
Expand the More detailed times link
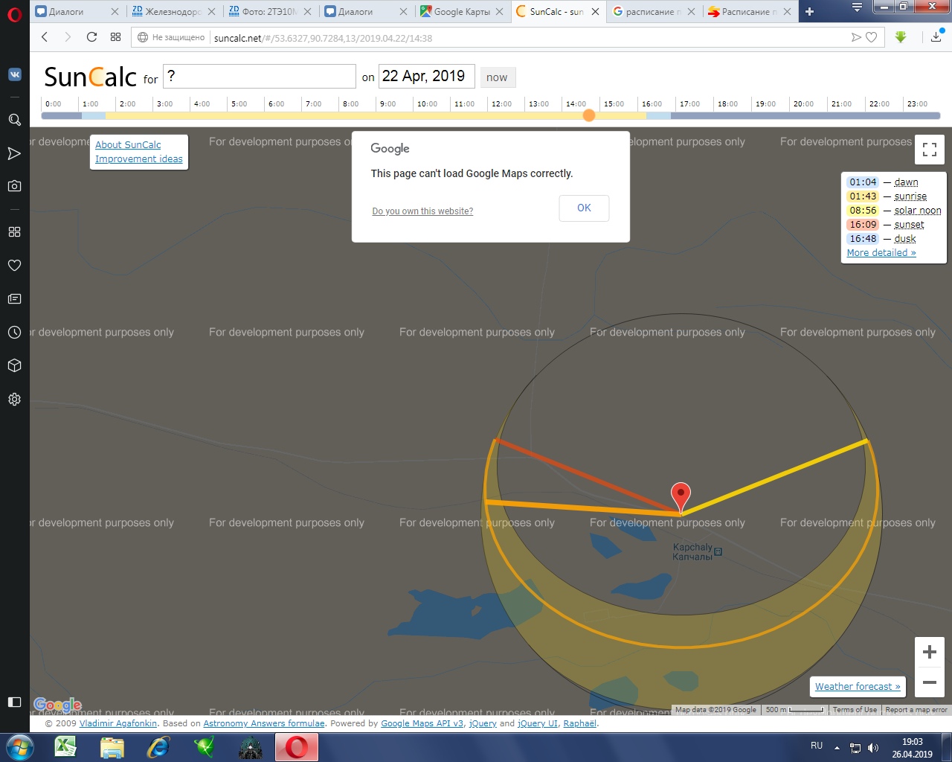point(881,253)
